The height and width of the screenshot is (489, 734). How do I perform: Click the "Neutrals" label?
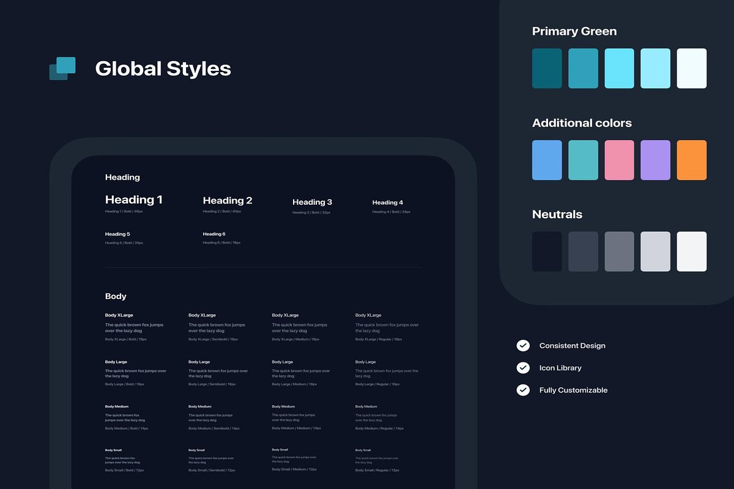[x=557, y=215]
